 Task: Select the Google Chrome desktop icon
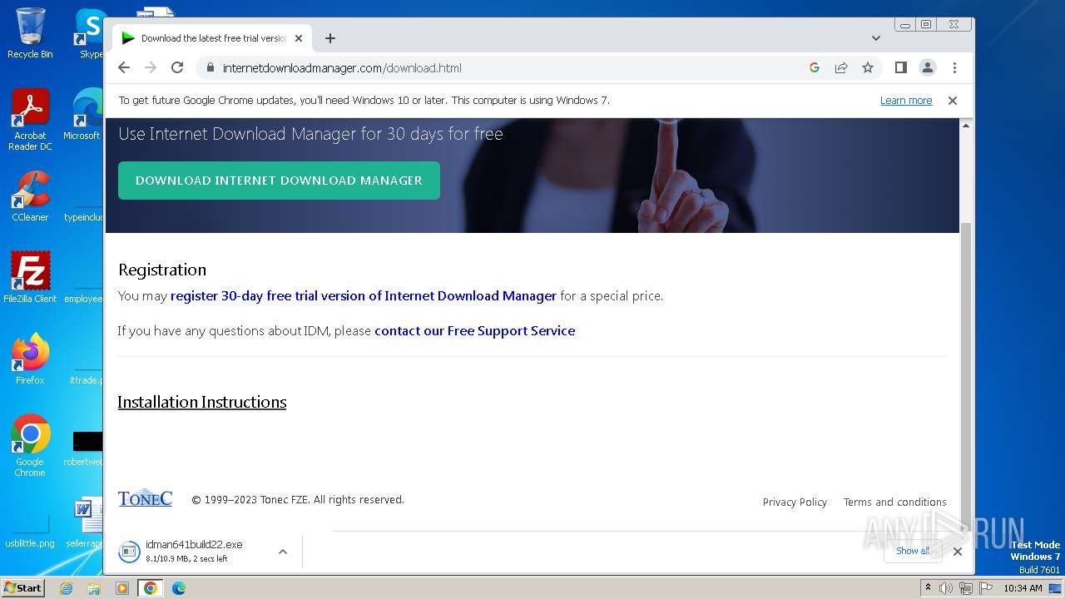(x=30, y=446)
